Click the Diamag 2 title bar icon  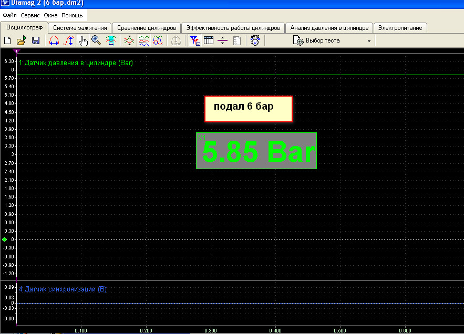tap(5, 3)
